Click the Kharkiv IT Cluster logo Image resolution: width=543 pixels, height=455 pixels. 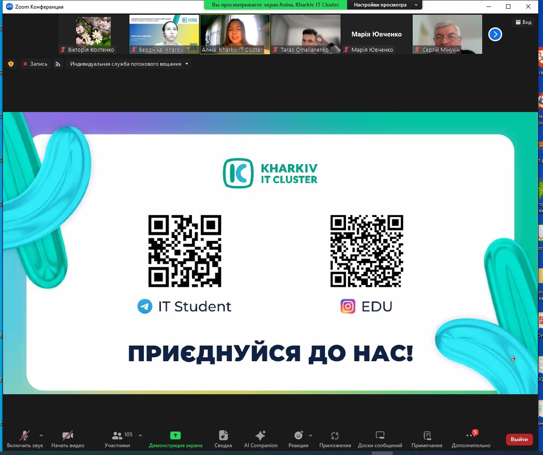pyautogui.click(x=270, y=173)
